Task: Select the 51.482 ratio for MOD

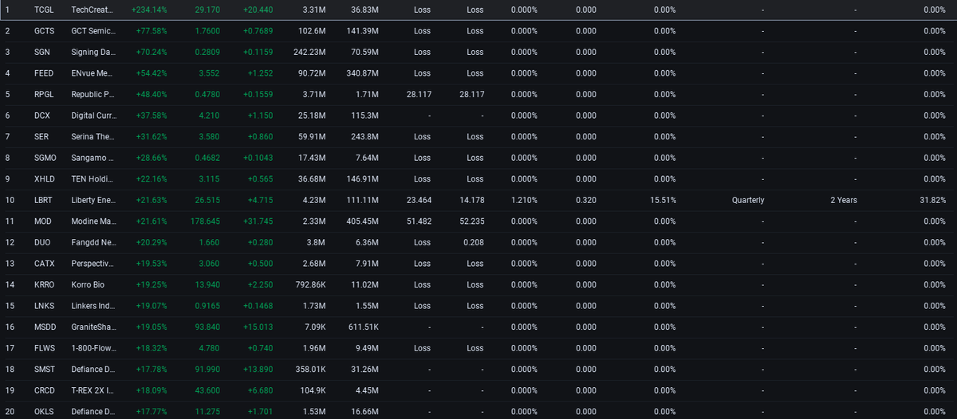Action: coord(419,221)
